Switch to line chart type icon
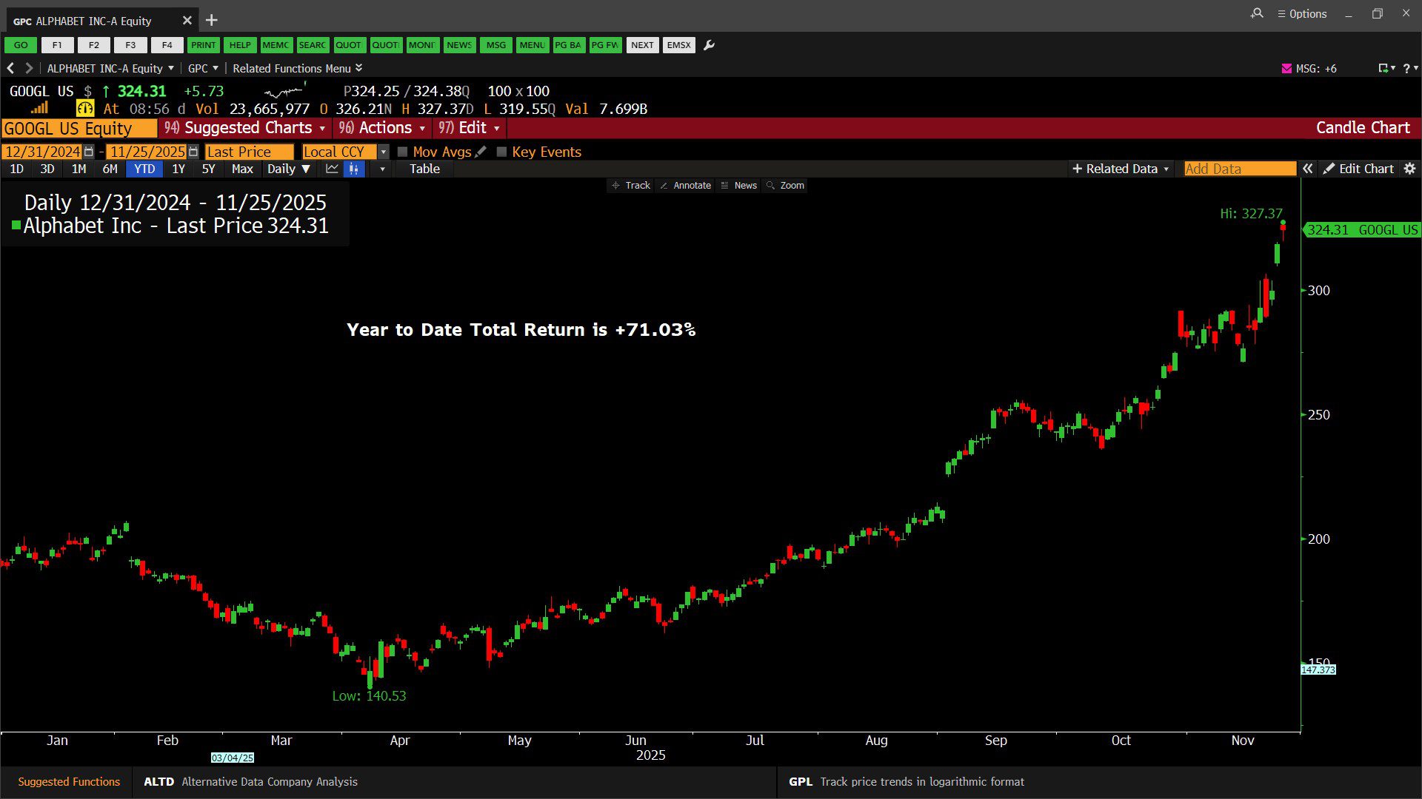1422x799 pixels. click(x=332, y=169)
